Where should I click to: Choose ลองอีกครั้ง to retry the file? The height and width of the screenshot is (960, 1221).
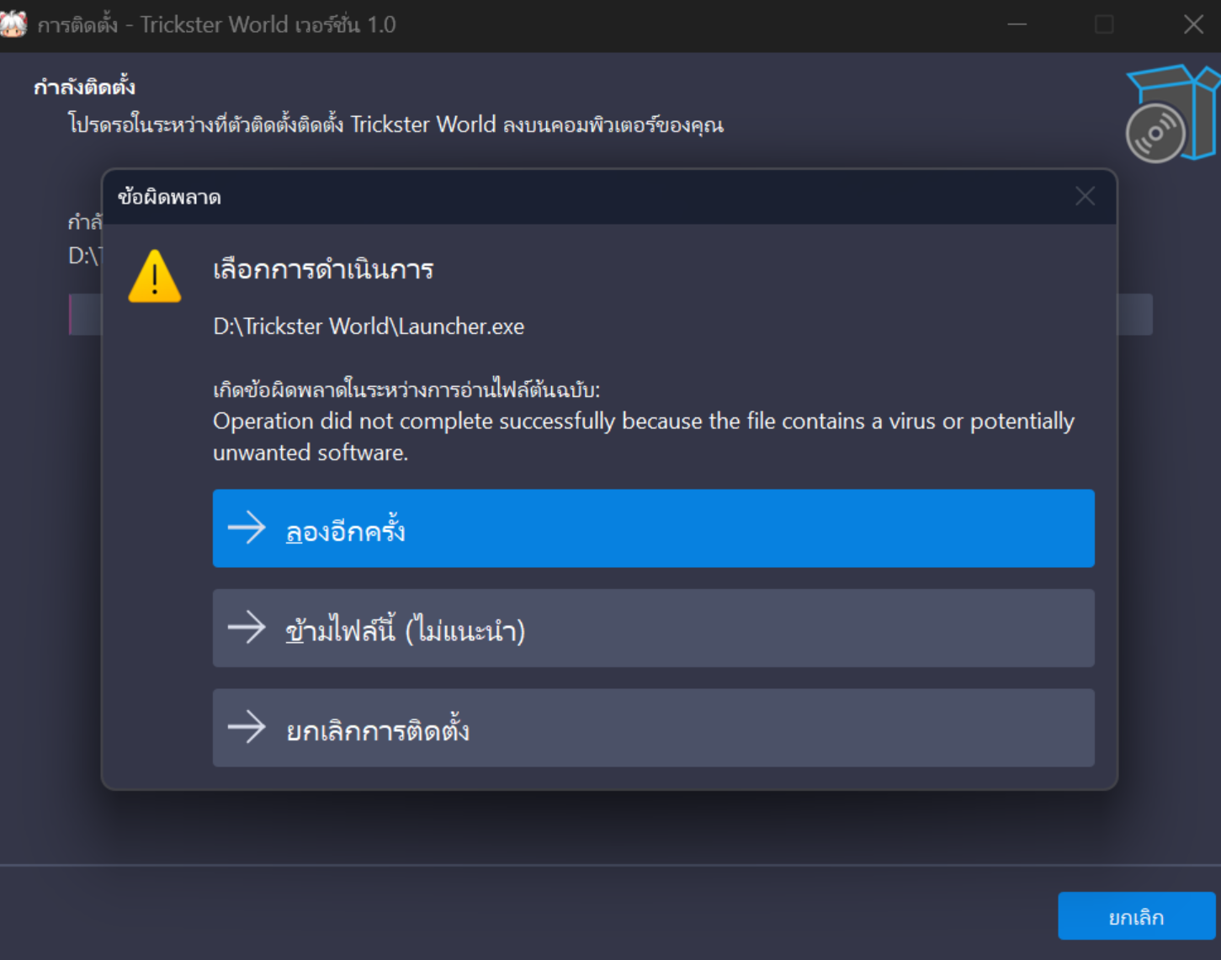point(653,528)
